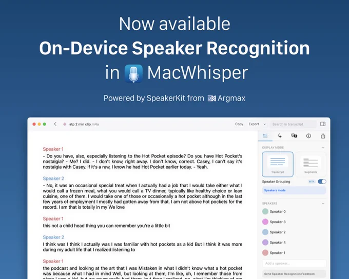
Task: Click paragraph starting "Do you have, also"
Action: [x=143, y=162]
